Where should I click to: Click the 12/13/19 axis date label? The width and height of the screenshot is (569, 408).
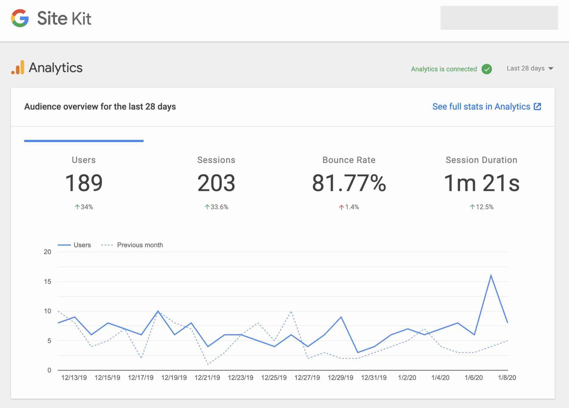[x=74, y=377]
